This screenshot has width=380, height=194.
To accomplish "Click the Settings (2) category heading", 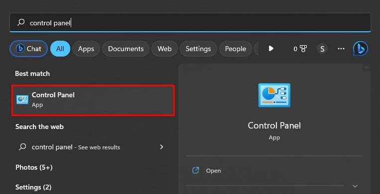I will coord(33,187).
